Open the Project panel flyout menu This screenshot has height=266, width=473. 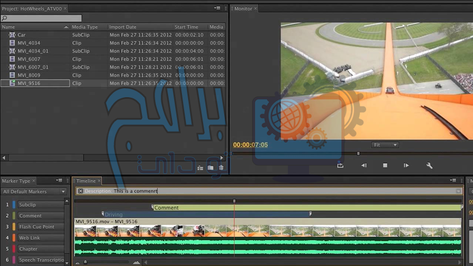coord(217,8)
